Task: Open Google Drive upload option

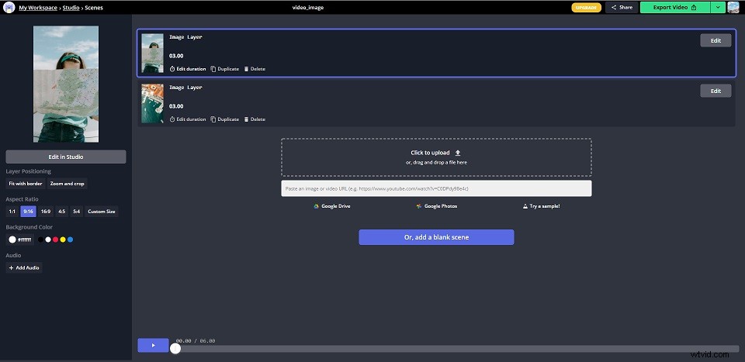Action: (332, 206)
